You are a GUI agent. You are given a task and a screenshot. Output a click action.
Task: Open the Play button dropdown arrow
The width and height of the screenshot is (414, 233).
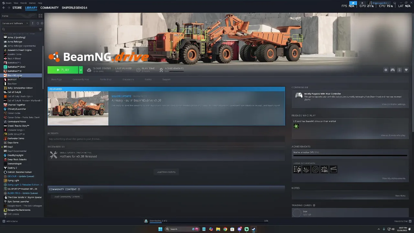pos(81,70)
